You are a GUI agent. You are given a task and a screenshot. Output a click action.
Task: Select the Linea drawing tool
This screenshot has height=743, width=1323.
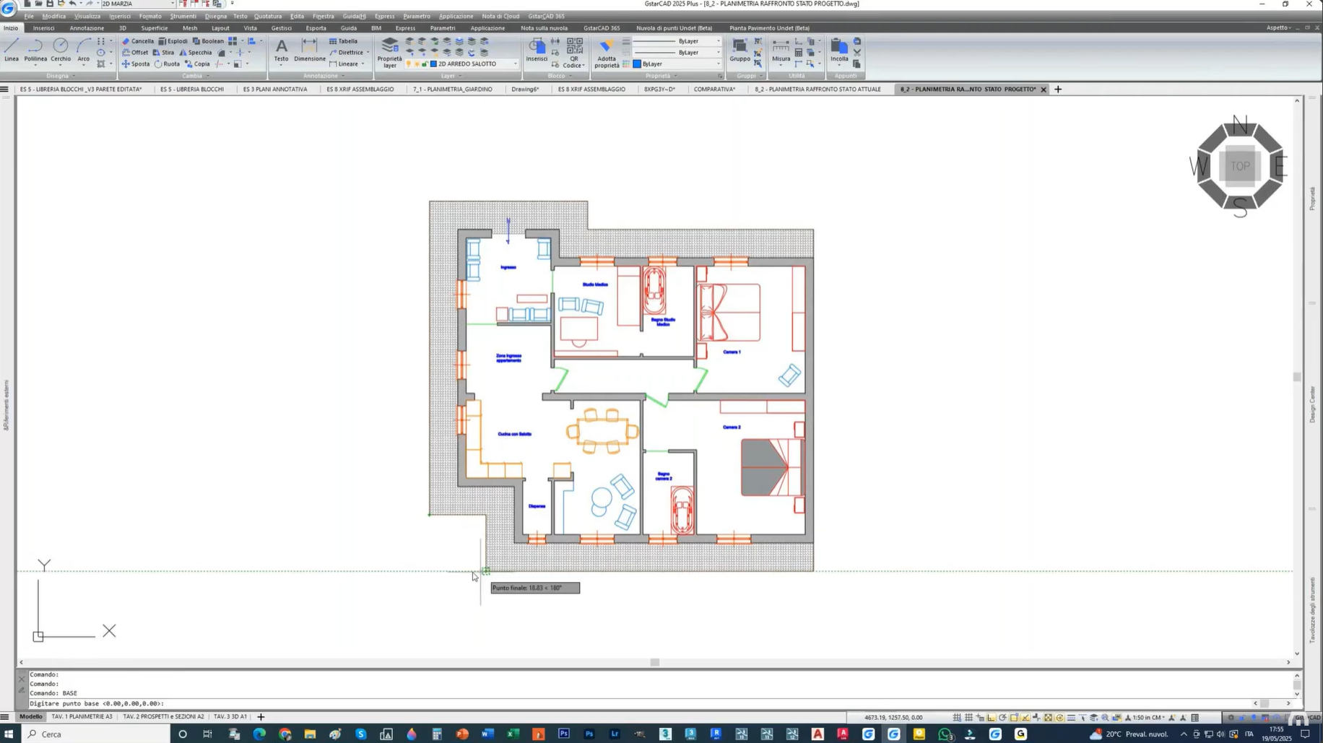pyautogui.click(x=12, y=50)
